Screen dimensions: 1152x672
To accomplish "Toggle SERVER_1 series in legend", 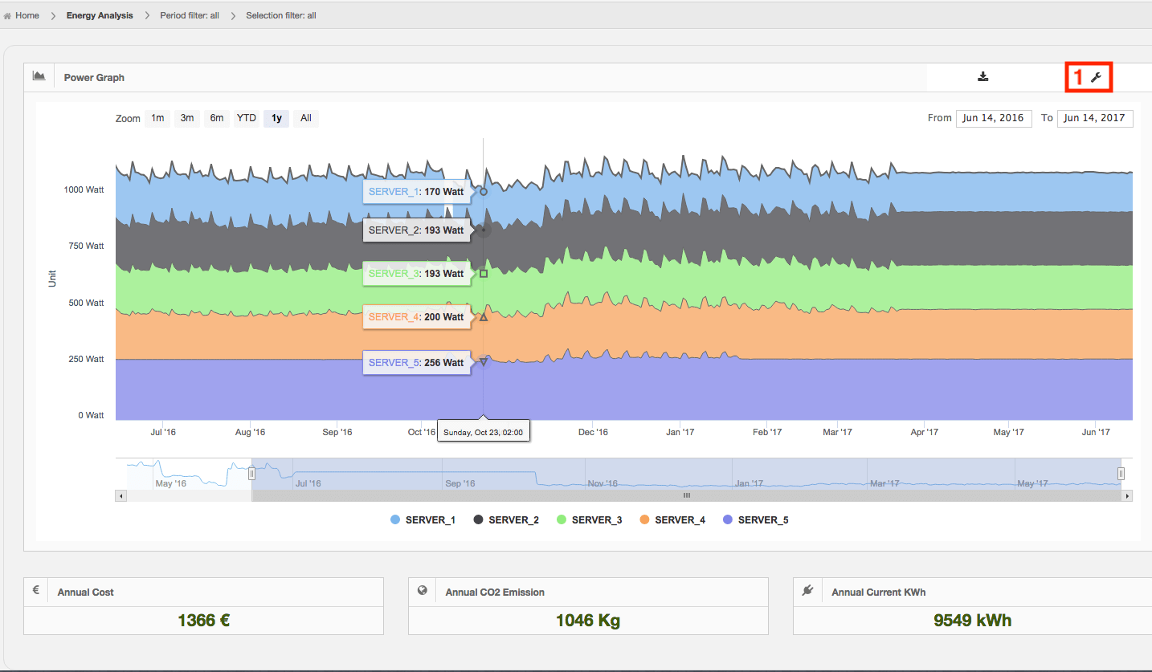I will 423,520.
